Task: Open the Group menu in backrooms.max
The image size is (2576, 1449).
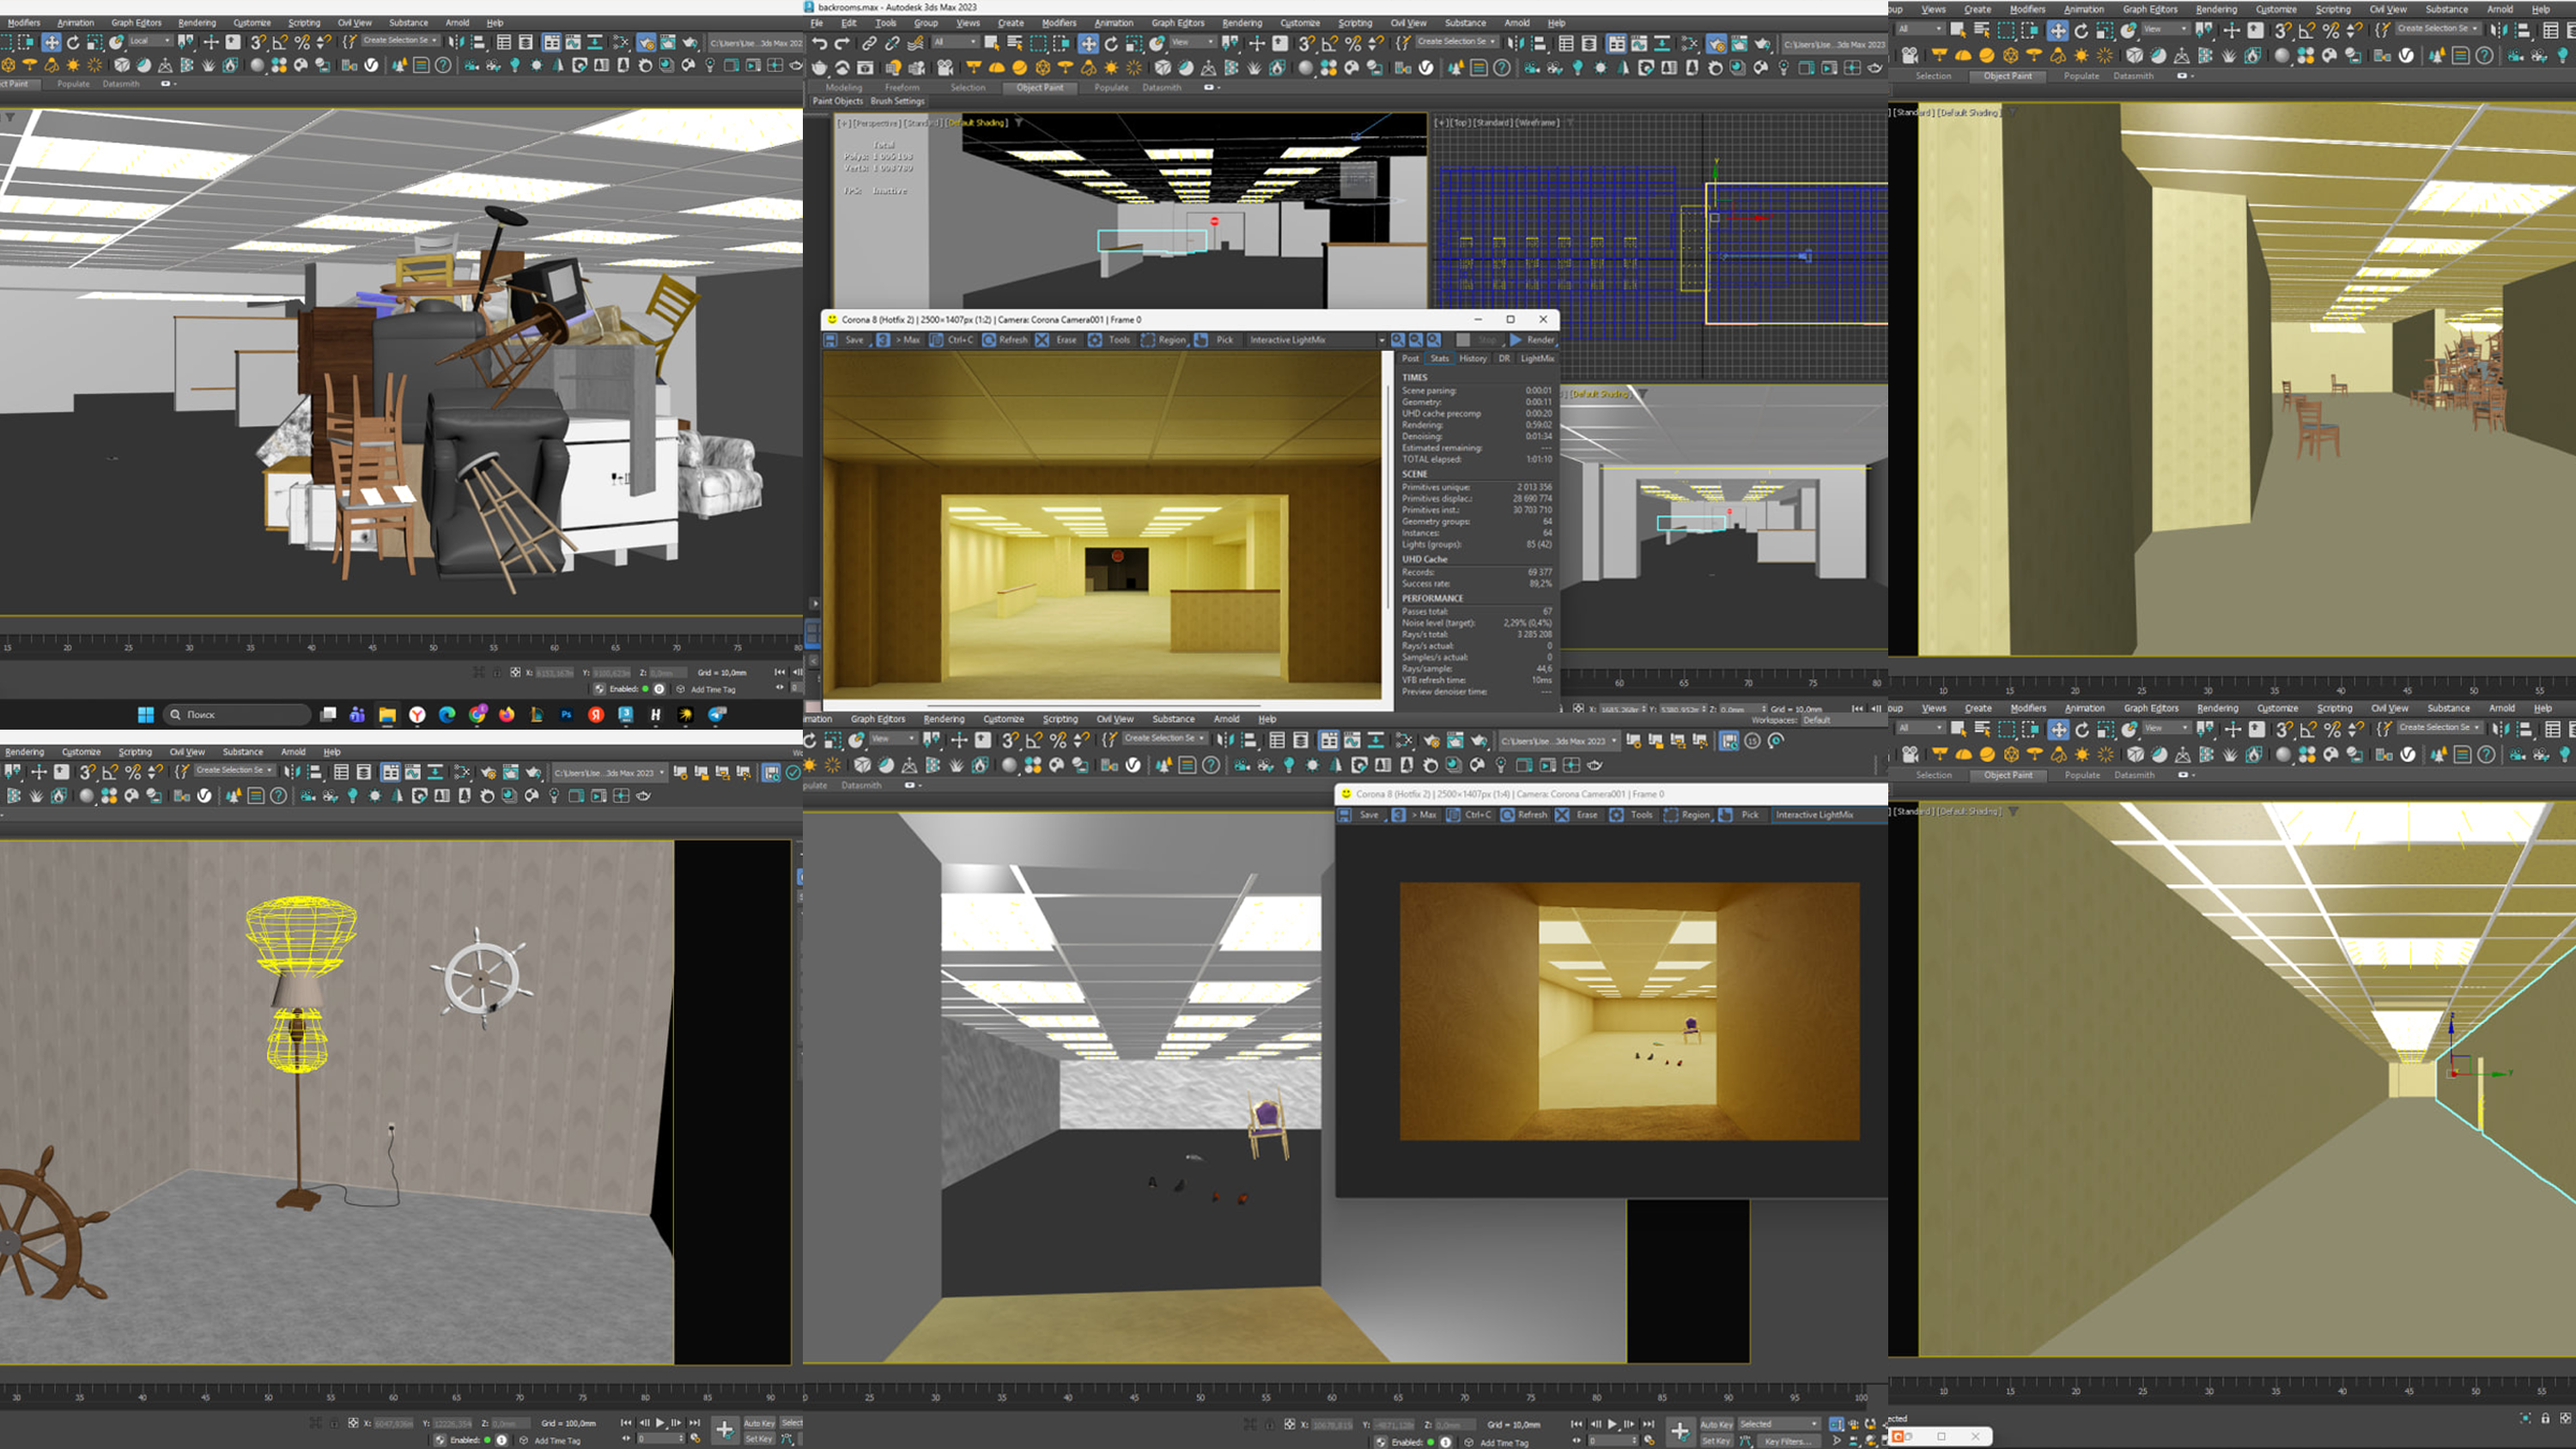Action: coord(926,22)
